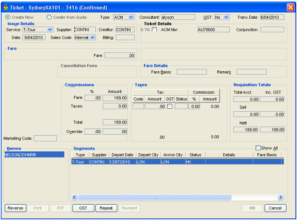Click the Commissions Fare amount 189.00 field
This screenshot has width=297, height=220.
pos(115,98)
